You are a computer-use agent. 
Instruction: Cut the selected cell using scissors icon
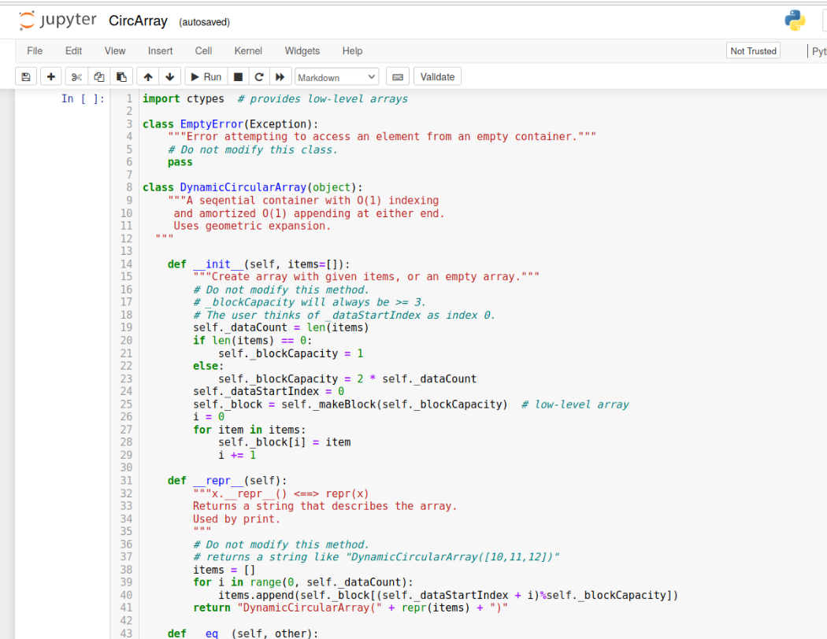[x=75, y=76]
